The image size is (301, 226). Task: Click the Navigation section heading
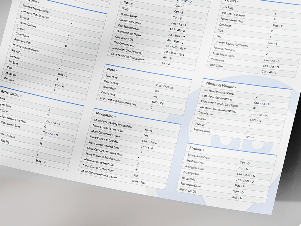pos(104,114)
